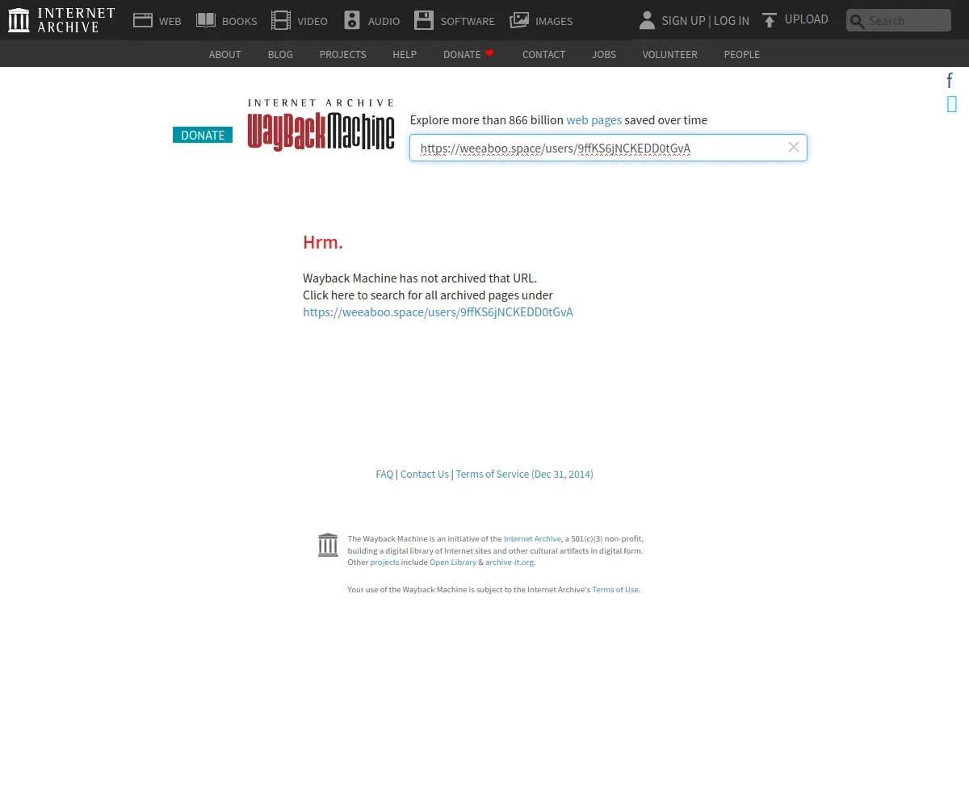Open the BLOG link
Viewport: 969px width, 807px height.
tap(280, 54)
